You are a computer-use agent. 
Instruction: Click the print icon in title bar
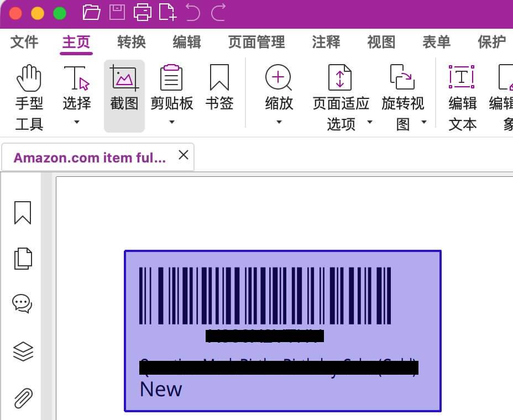point(143,12)
